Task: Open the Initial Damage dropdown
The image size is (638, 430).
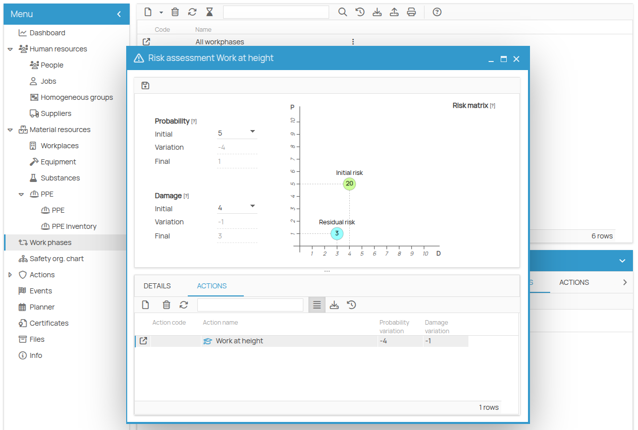Action: [252, 206]
